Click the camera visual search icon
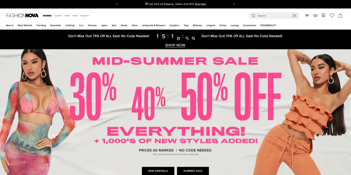The height and width of the screenshot is (175, 351). [294, 16]
